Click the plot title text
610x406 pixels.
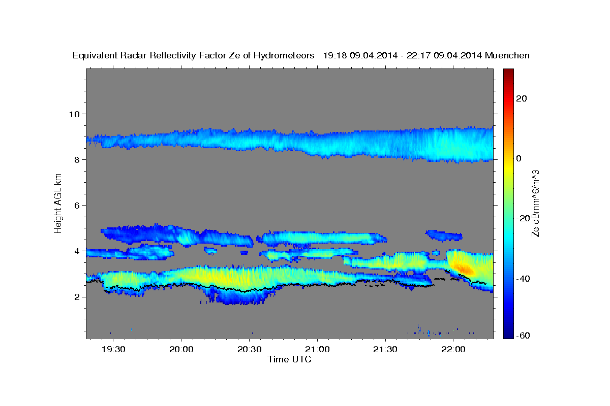[301, 56]
